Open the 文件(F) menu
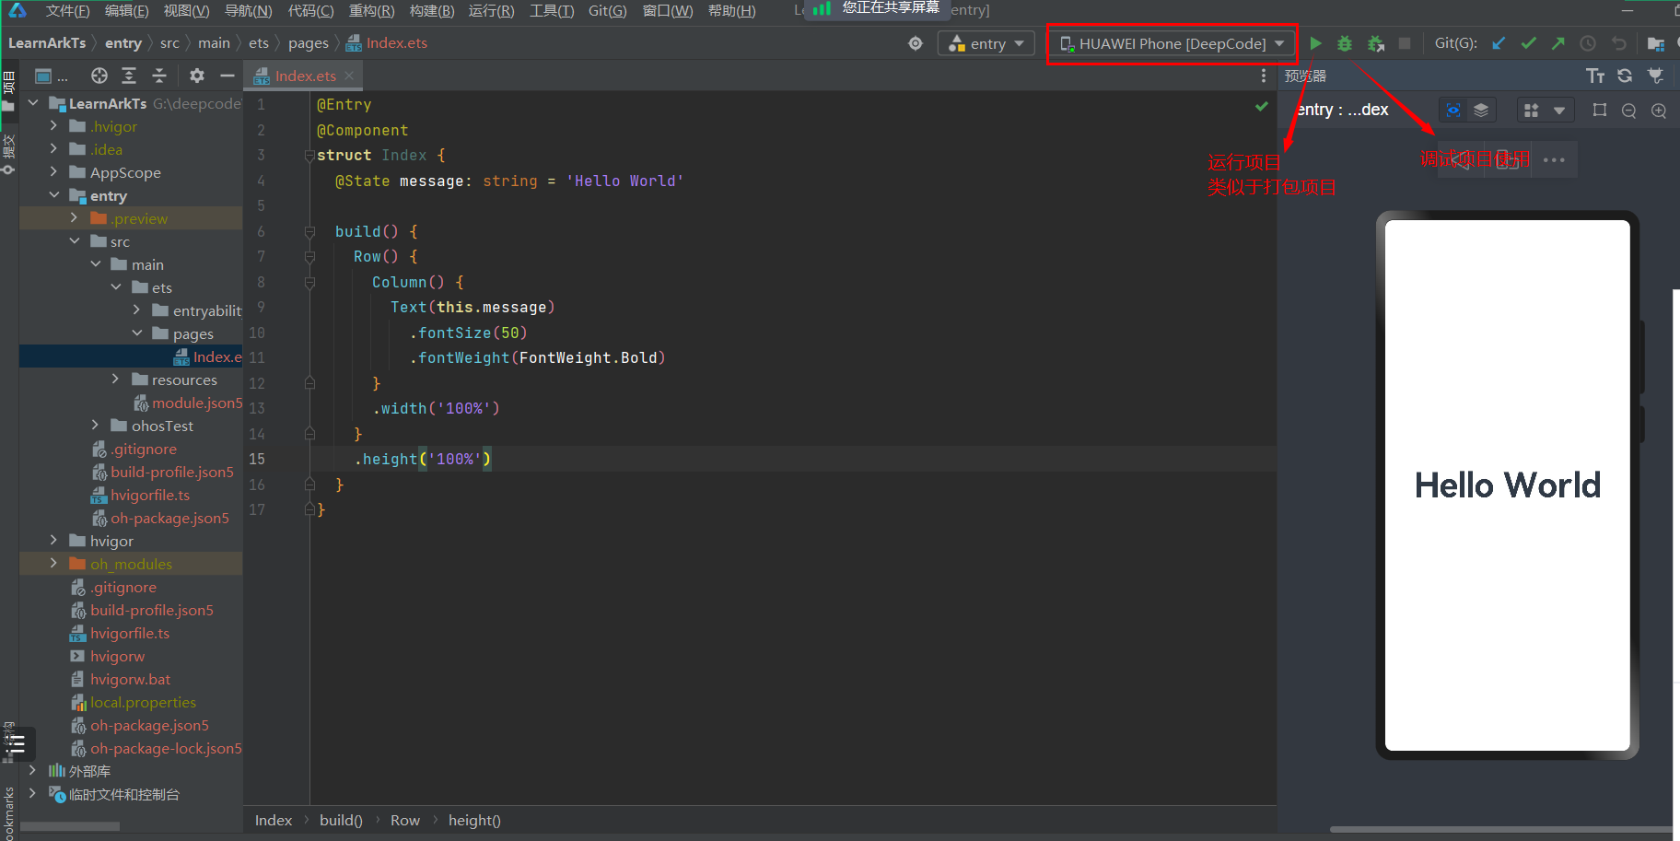 coord(67,11)
